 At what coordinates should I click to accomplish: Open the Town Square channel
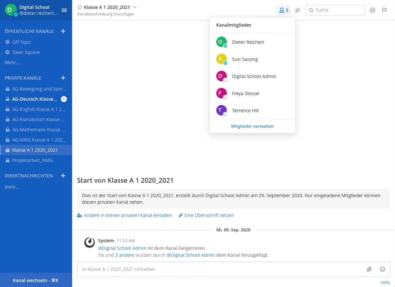pos(26,52)
